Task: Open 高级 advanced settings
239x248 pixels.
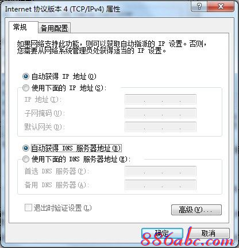Action: [x=196, y=210]
